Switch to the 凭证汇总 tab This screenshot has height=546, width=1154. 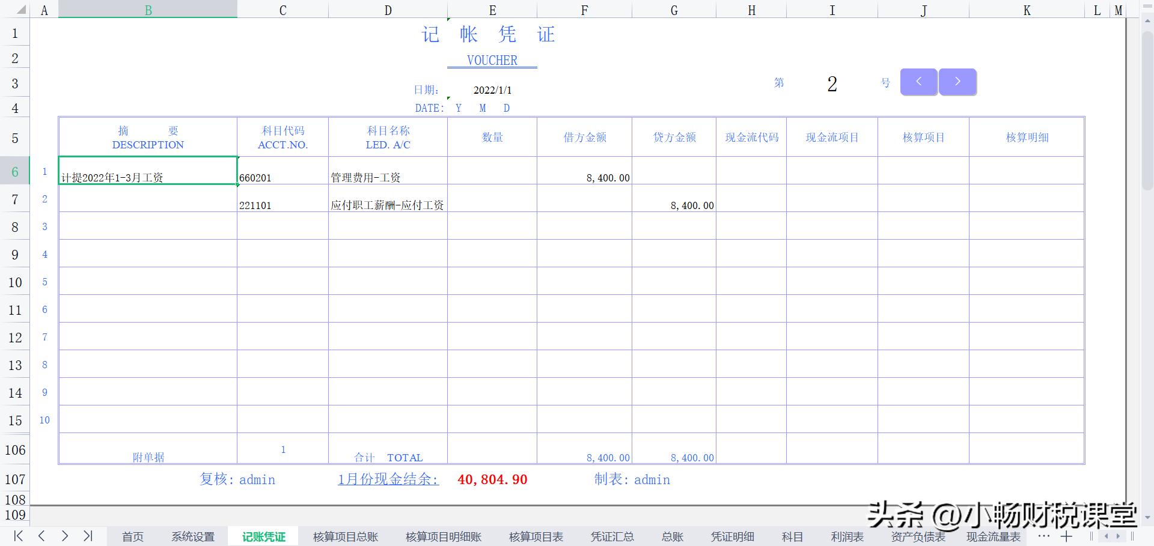click(612, 536)
